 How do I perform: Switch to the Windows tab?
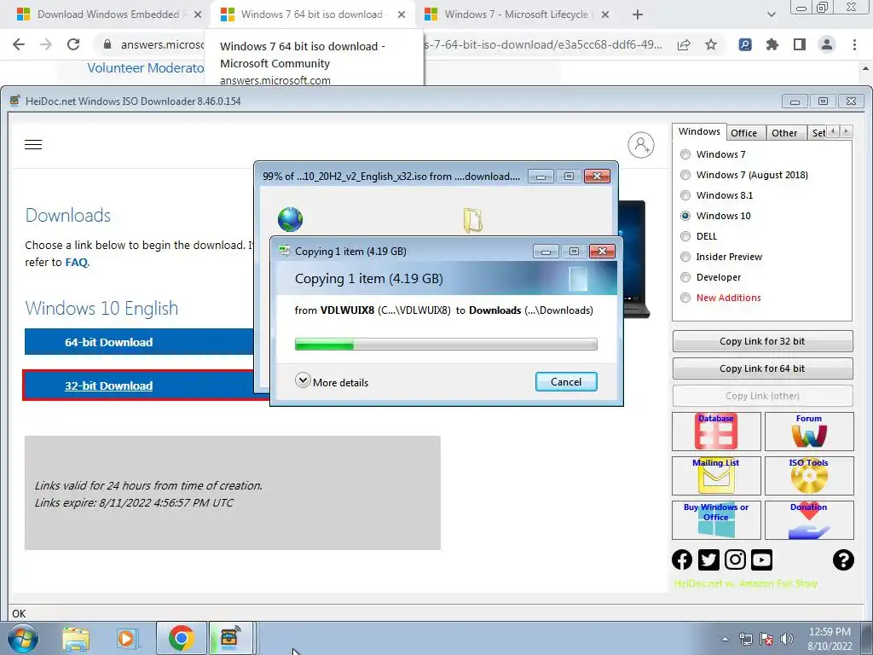tap(699, 131)
